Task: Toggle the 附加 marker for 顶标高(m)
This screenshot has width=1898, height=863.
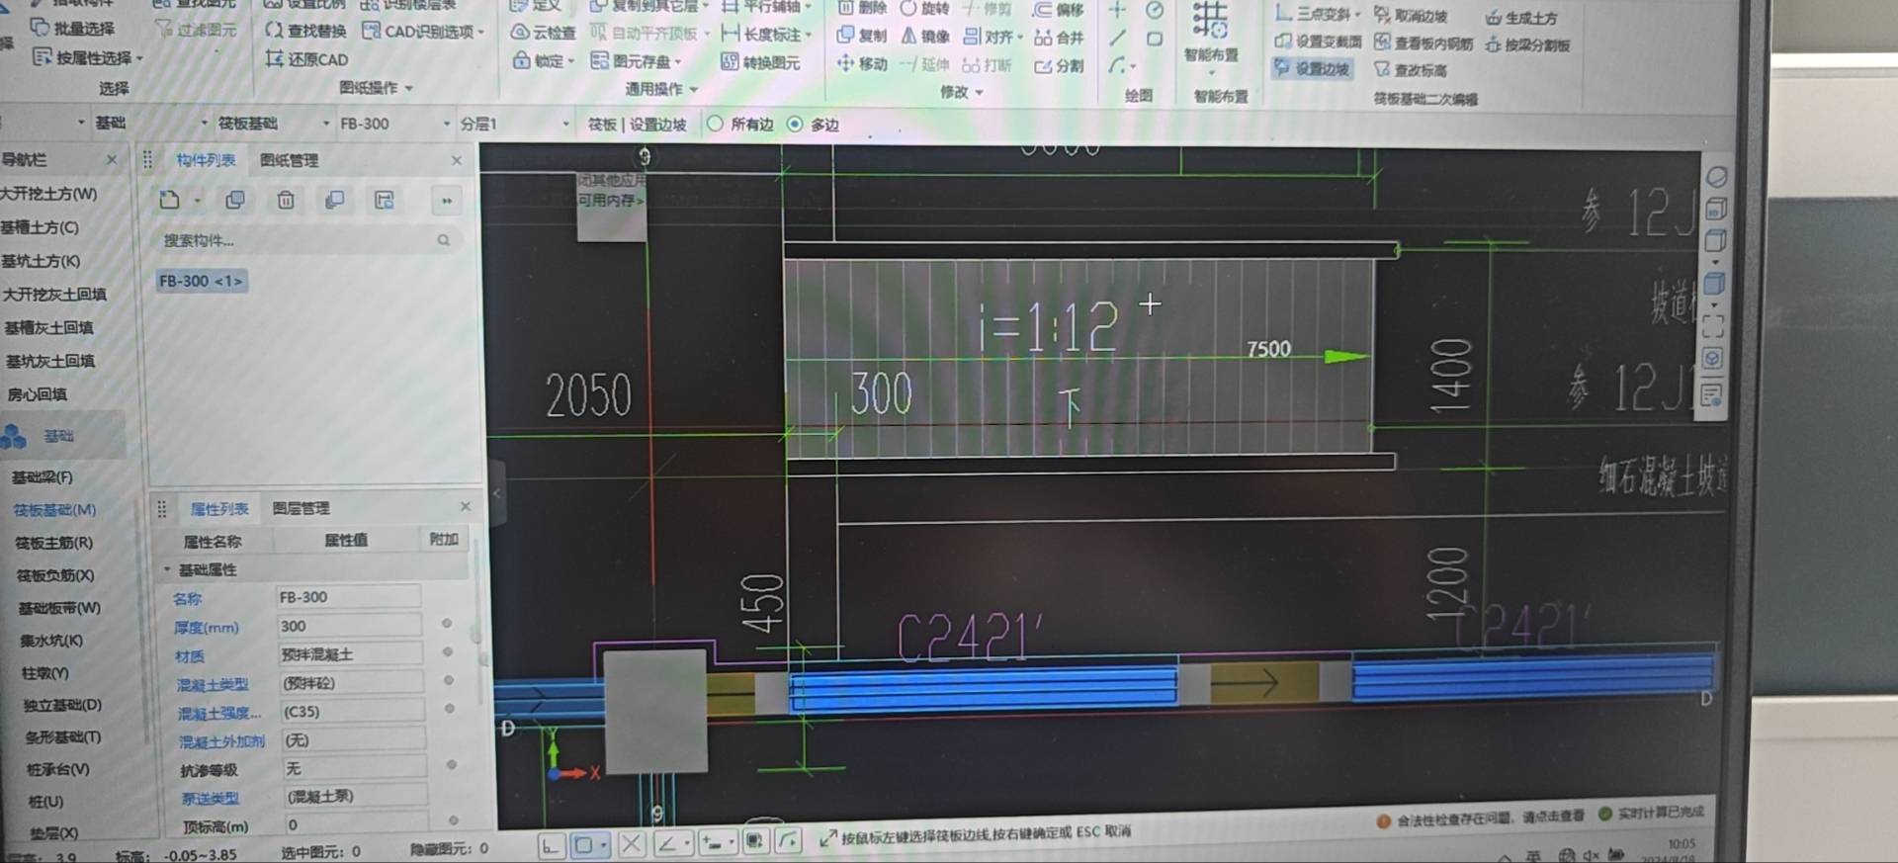Action: pos(453,820)
